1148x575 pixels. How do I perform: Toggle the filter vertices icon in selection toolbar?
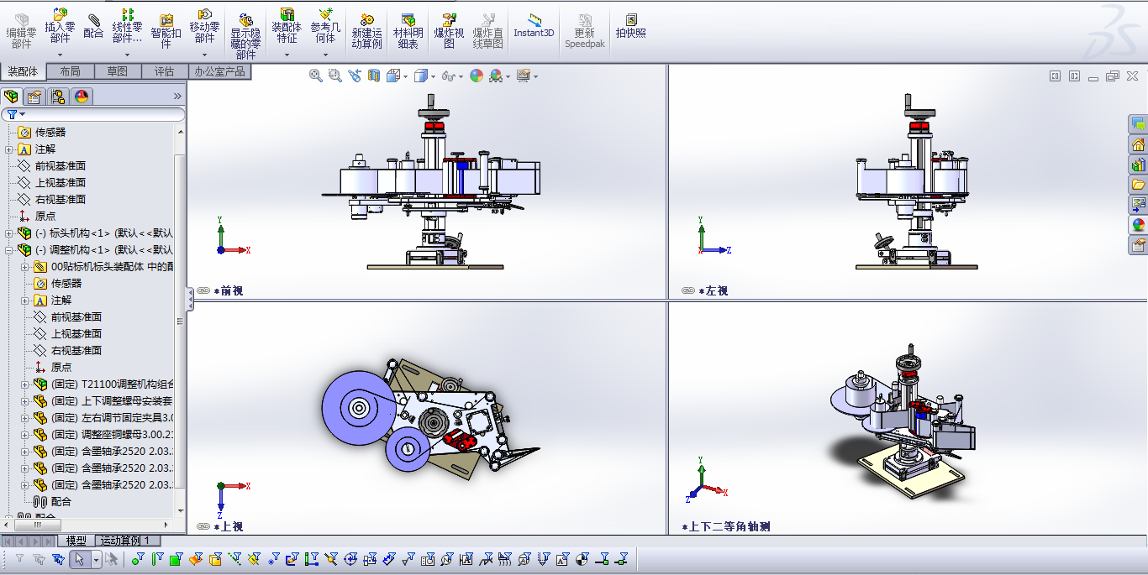138,559
